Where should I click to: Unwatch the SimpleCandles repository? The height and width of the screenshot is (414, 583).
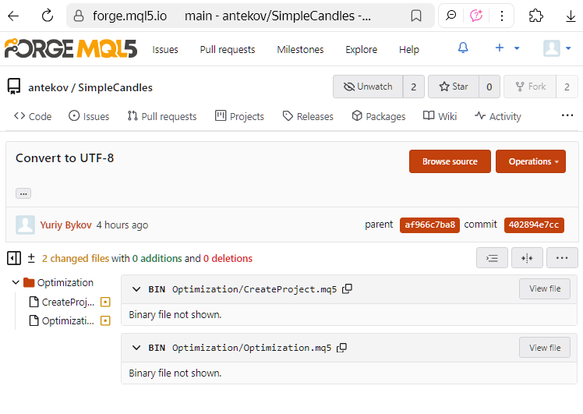(x=368, y=87)
